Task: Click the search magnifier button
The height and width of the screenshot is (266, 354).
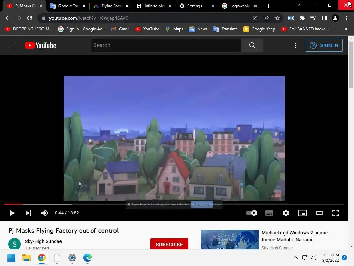Action: click(x=252, y=45)
